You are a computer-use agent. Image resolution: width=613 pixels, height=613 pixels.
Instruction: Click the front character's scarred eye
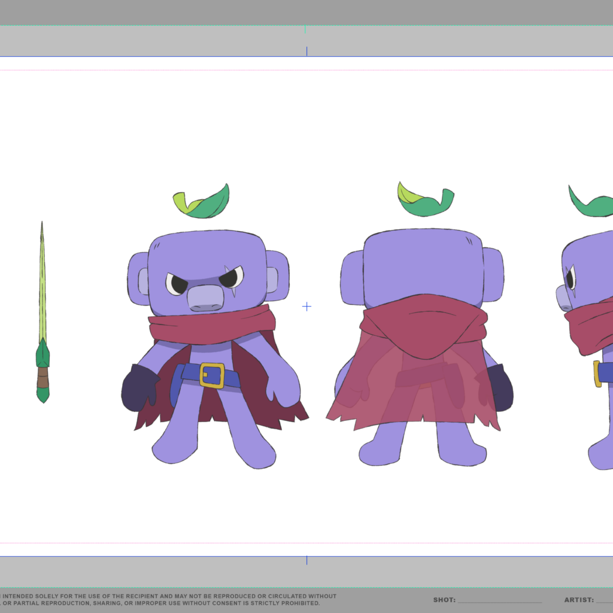pos(232,278)
